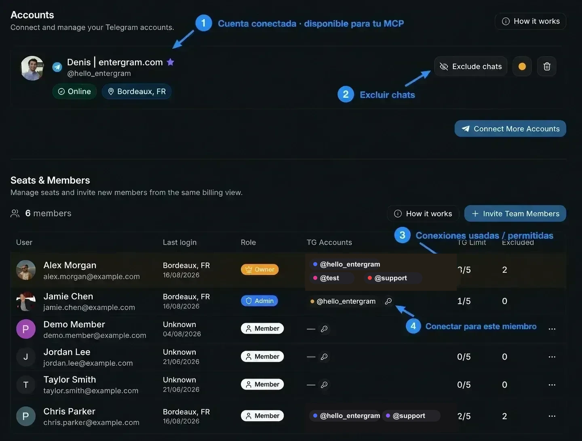Click the 6 members count
The image size is (582, 441).
48,214
